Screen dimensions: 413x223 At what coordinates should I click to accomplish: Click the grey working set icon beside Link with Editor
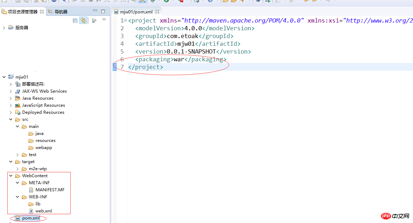tap(94, 20)
